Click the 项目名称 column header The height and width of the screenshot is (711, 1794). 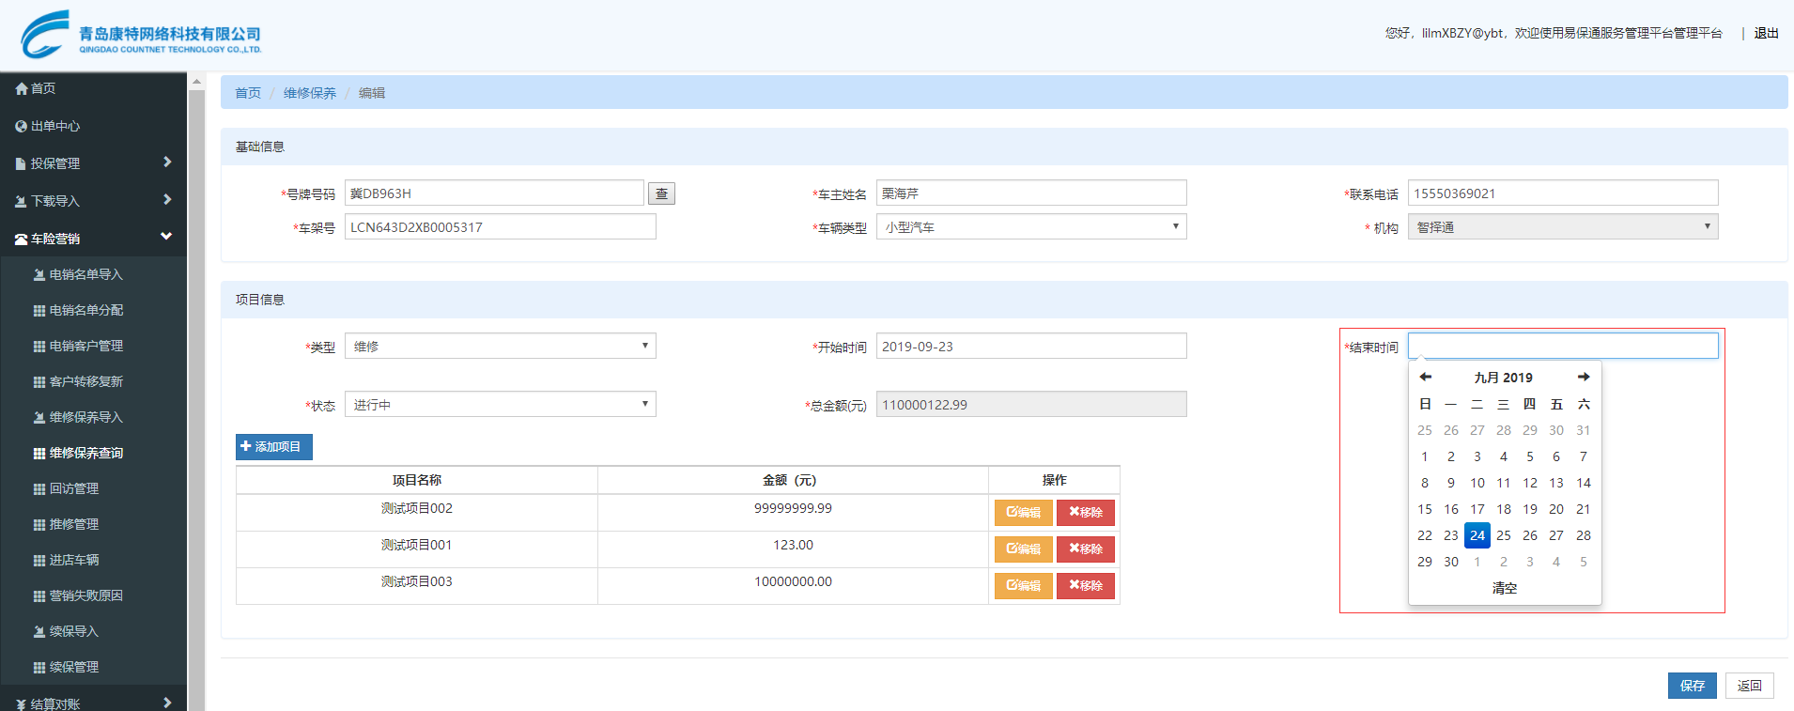417,480
